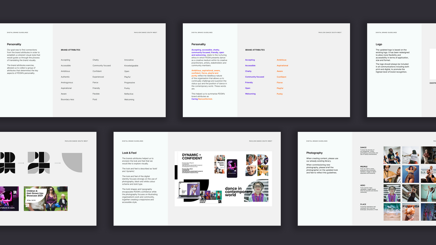Click the orange 'Aspirational' list entry
This screenshot has width=436, height=245.
click(x=282, y=66)
